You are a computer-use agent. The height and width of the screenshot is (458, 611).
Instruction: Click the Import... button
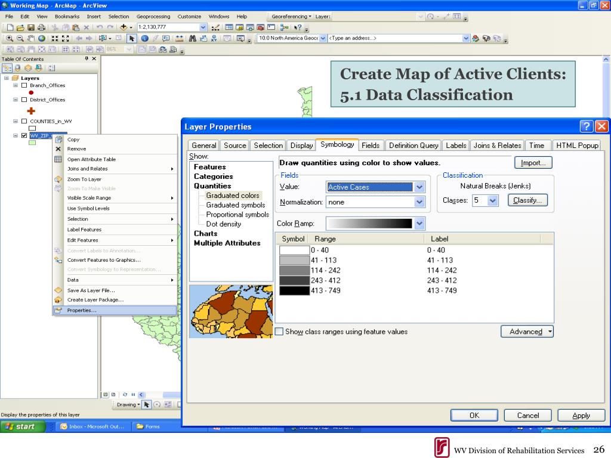(x=533, y=163)
